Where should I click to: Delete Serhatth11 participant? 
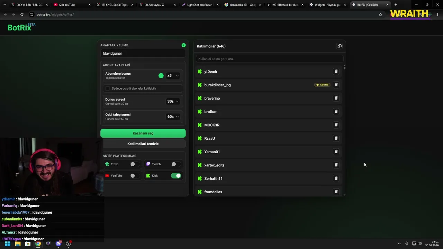(x=336, y=178)
